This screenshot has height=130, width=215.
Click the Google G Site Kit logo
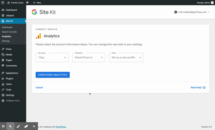tap(34, 12)
